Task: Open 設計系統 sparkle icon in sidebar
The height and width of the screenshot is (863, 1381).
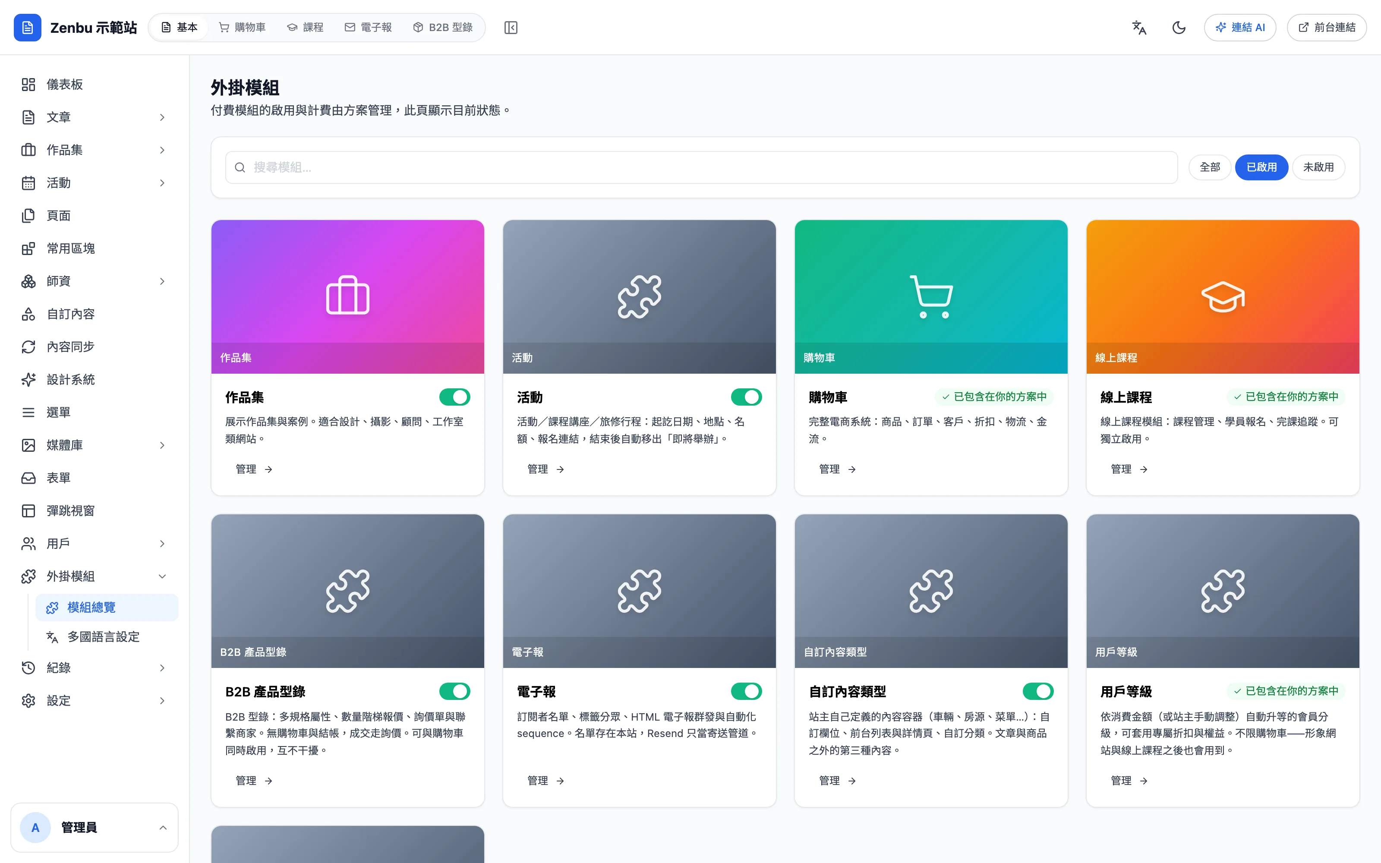Action: (28, 380)
